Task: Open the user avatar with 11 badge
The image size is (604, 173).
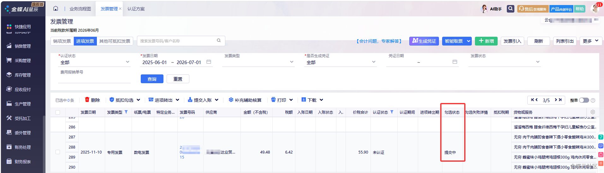Action: click(595, 8)
